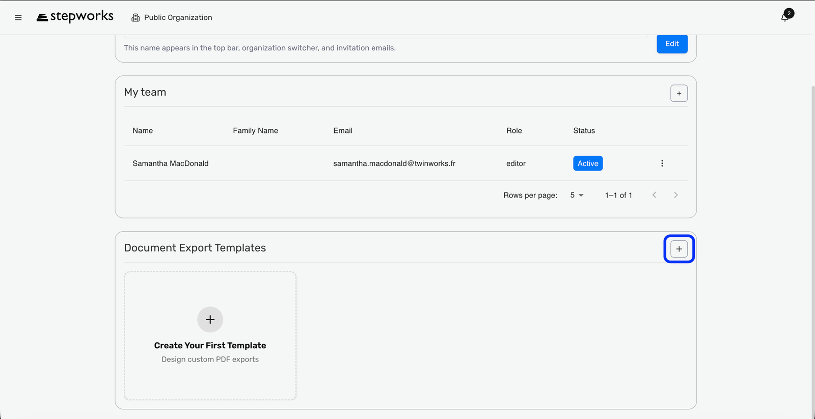Click the Document Export Templates heading

pyautogui.click(x=195, y=248)
